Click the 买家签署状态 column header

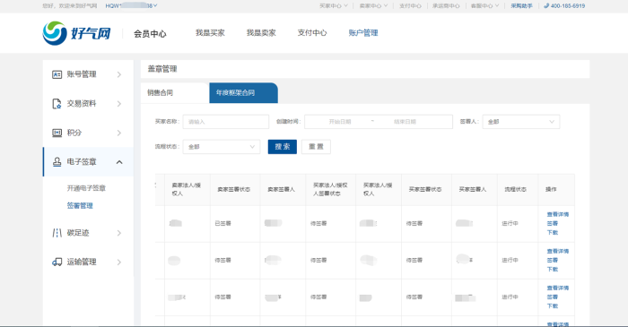click(x=425, y=190)
